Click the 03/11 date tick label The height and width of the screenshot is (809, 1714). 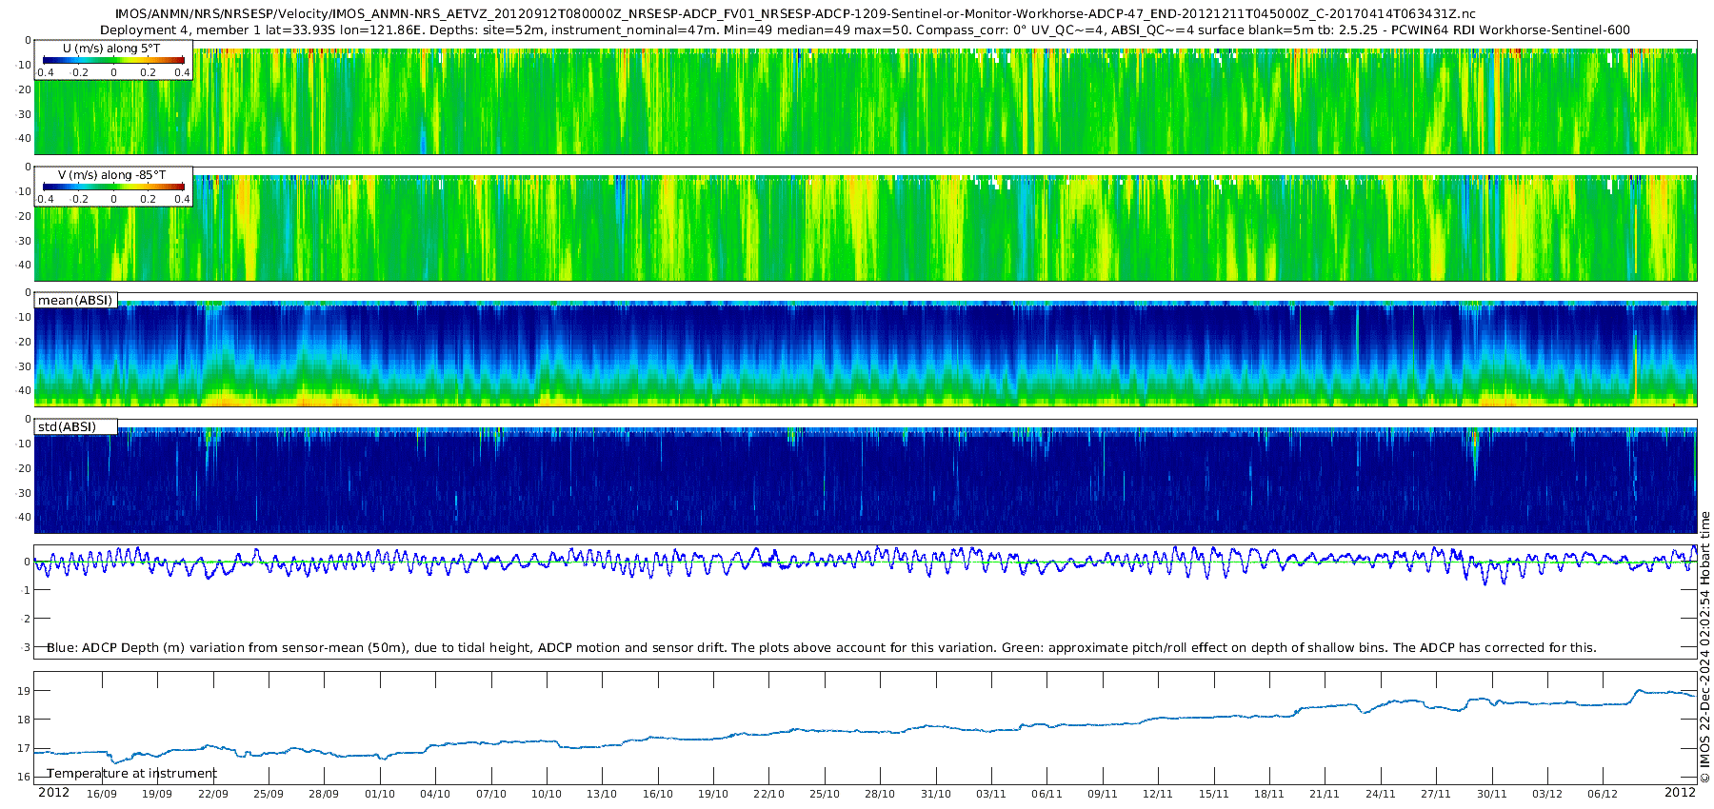(991, 794)
